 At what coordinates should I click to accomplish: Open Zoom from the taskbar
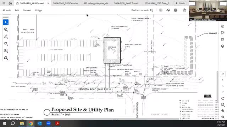(x=49, y=123)
